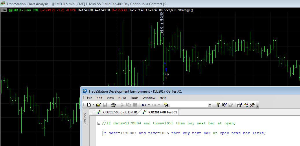Viewport: 300px width, 146px height.
Task: Expand the undo history dropdown arrow
Action: click(148, 105)
